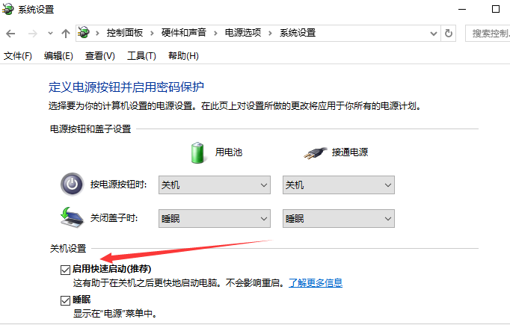The image size is (510, 328).
Task: Go up one folder level arrow
Action: (66, 33)
